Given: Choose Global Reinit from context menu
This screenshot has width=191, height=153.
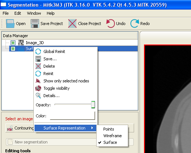Looking at the screenshot, I should tap(66, 51).
